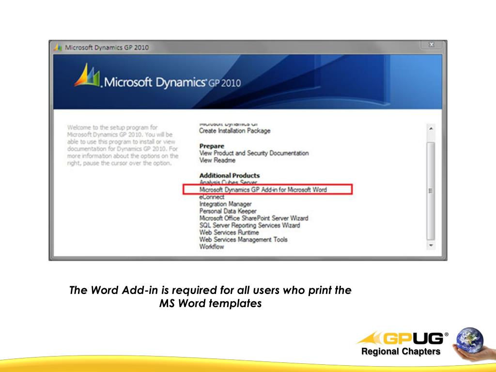This screenshot has width=496, height=372.
Task: Select the eConnect additional product
Action: pyautogui.click(x=212, y=197)
